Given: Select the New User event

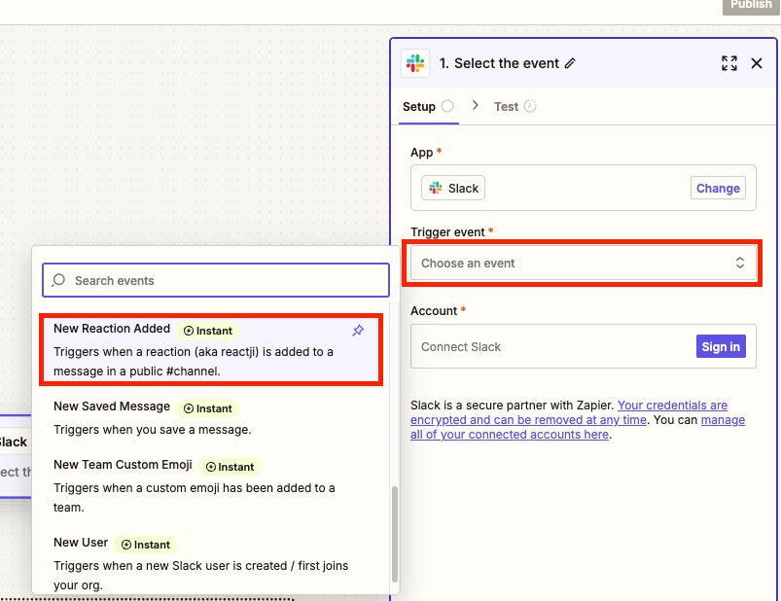Looking at the screenshot, I should point(211,563).
